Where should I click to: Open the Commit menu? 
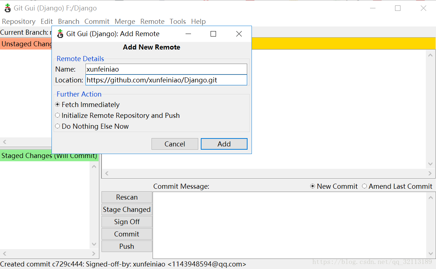click(97, 21)
